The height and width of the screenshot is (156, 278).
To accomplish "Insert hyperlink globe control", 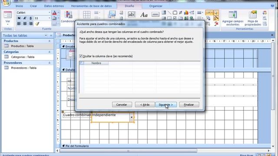I will click(x=192, y=18).
